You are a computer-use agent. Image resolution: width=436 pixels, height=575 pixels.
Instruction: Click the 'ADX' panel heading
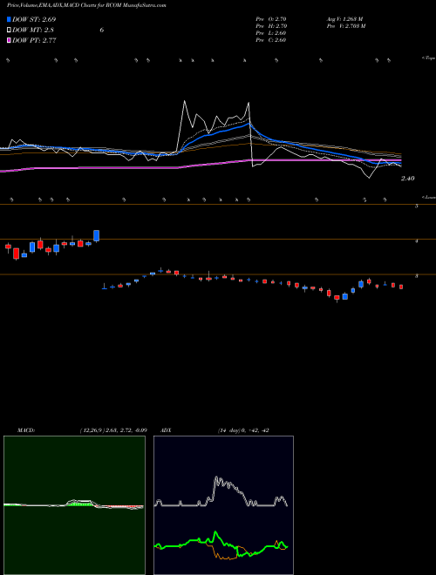pos(167,430)
